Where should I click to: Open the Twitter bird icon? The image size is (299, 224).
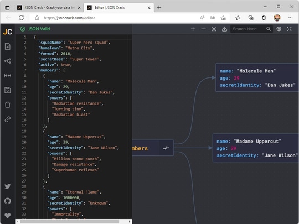tap(8, 186)
